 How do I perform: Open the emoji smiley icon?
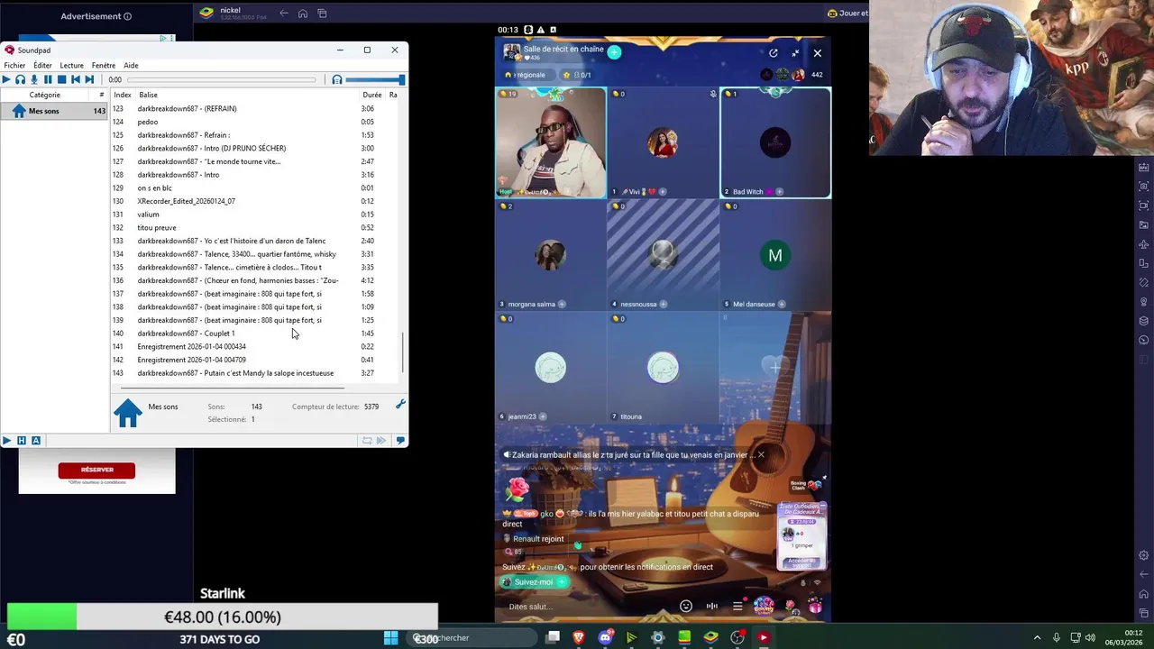(686, 607)
